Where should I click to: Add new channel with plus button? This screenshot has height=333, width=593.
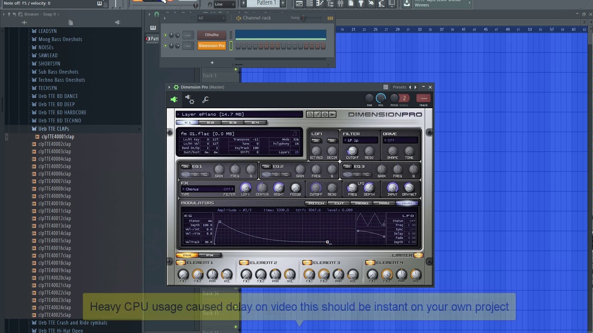[x=212, y=63]
